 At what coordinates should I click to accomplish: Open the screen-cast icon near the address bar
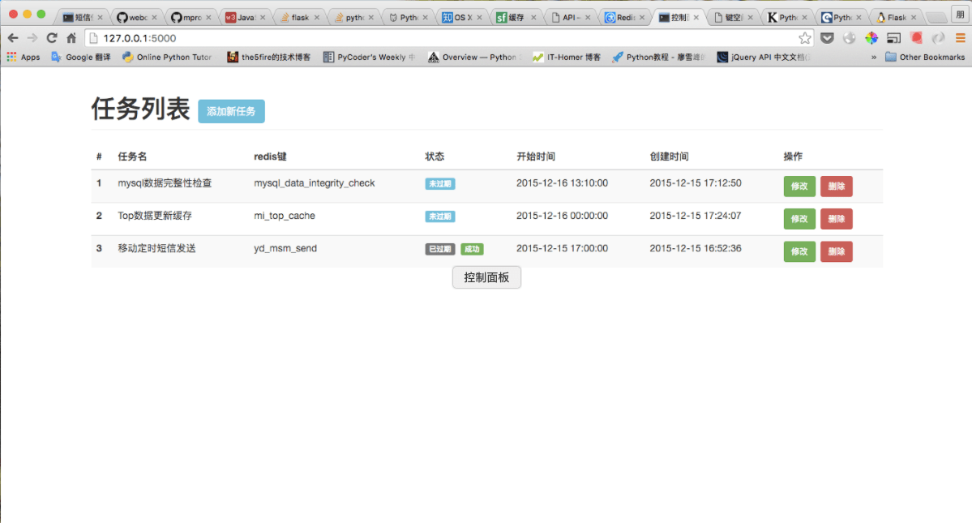[x=893, y=37]
